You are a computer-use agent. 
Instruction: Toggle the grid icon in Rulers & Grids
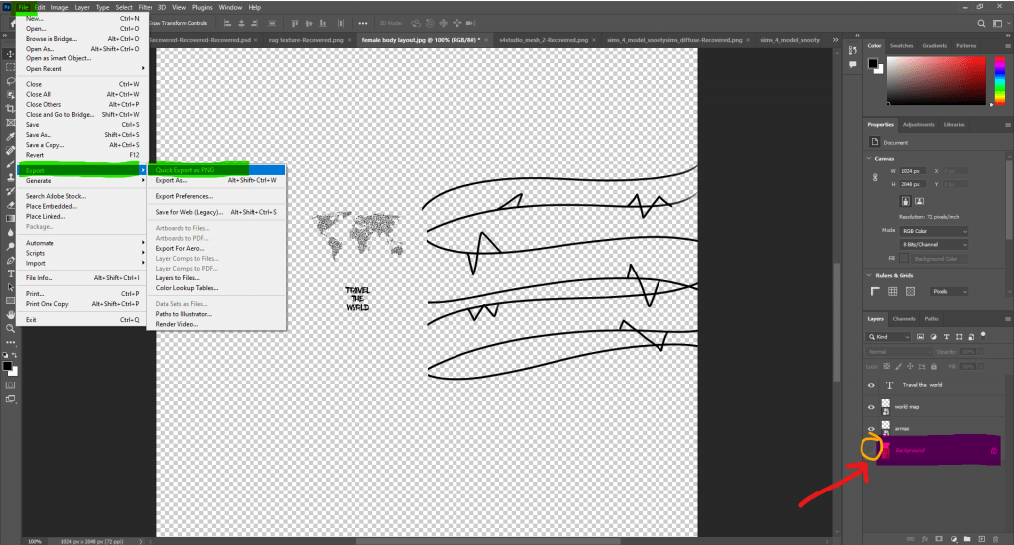pyautogui.click(x=893, y=292)
